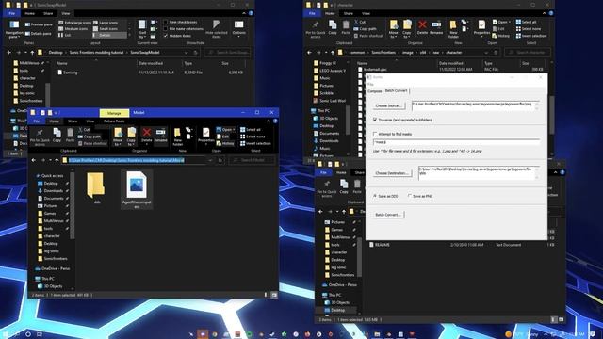Open recent locations dropdown in Model window

[x=50, y=160]
